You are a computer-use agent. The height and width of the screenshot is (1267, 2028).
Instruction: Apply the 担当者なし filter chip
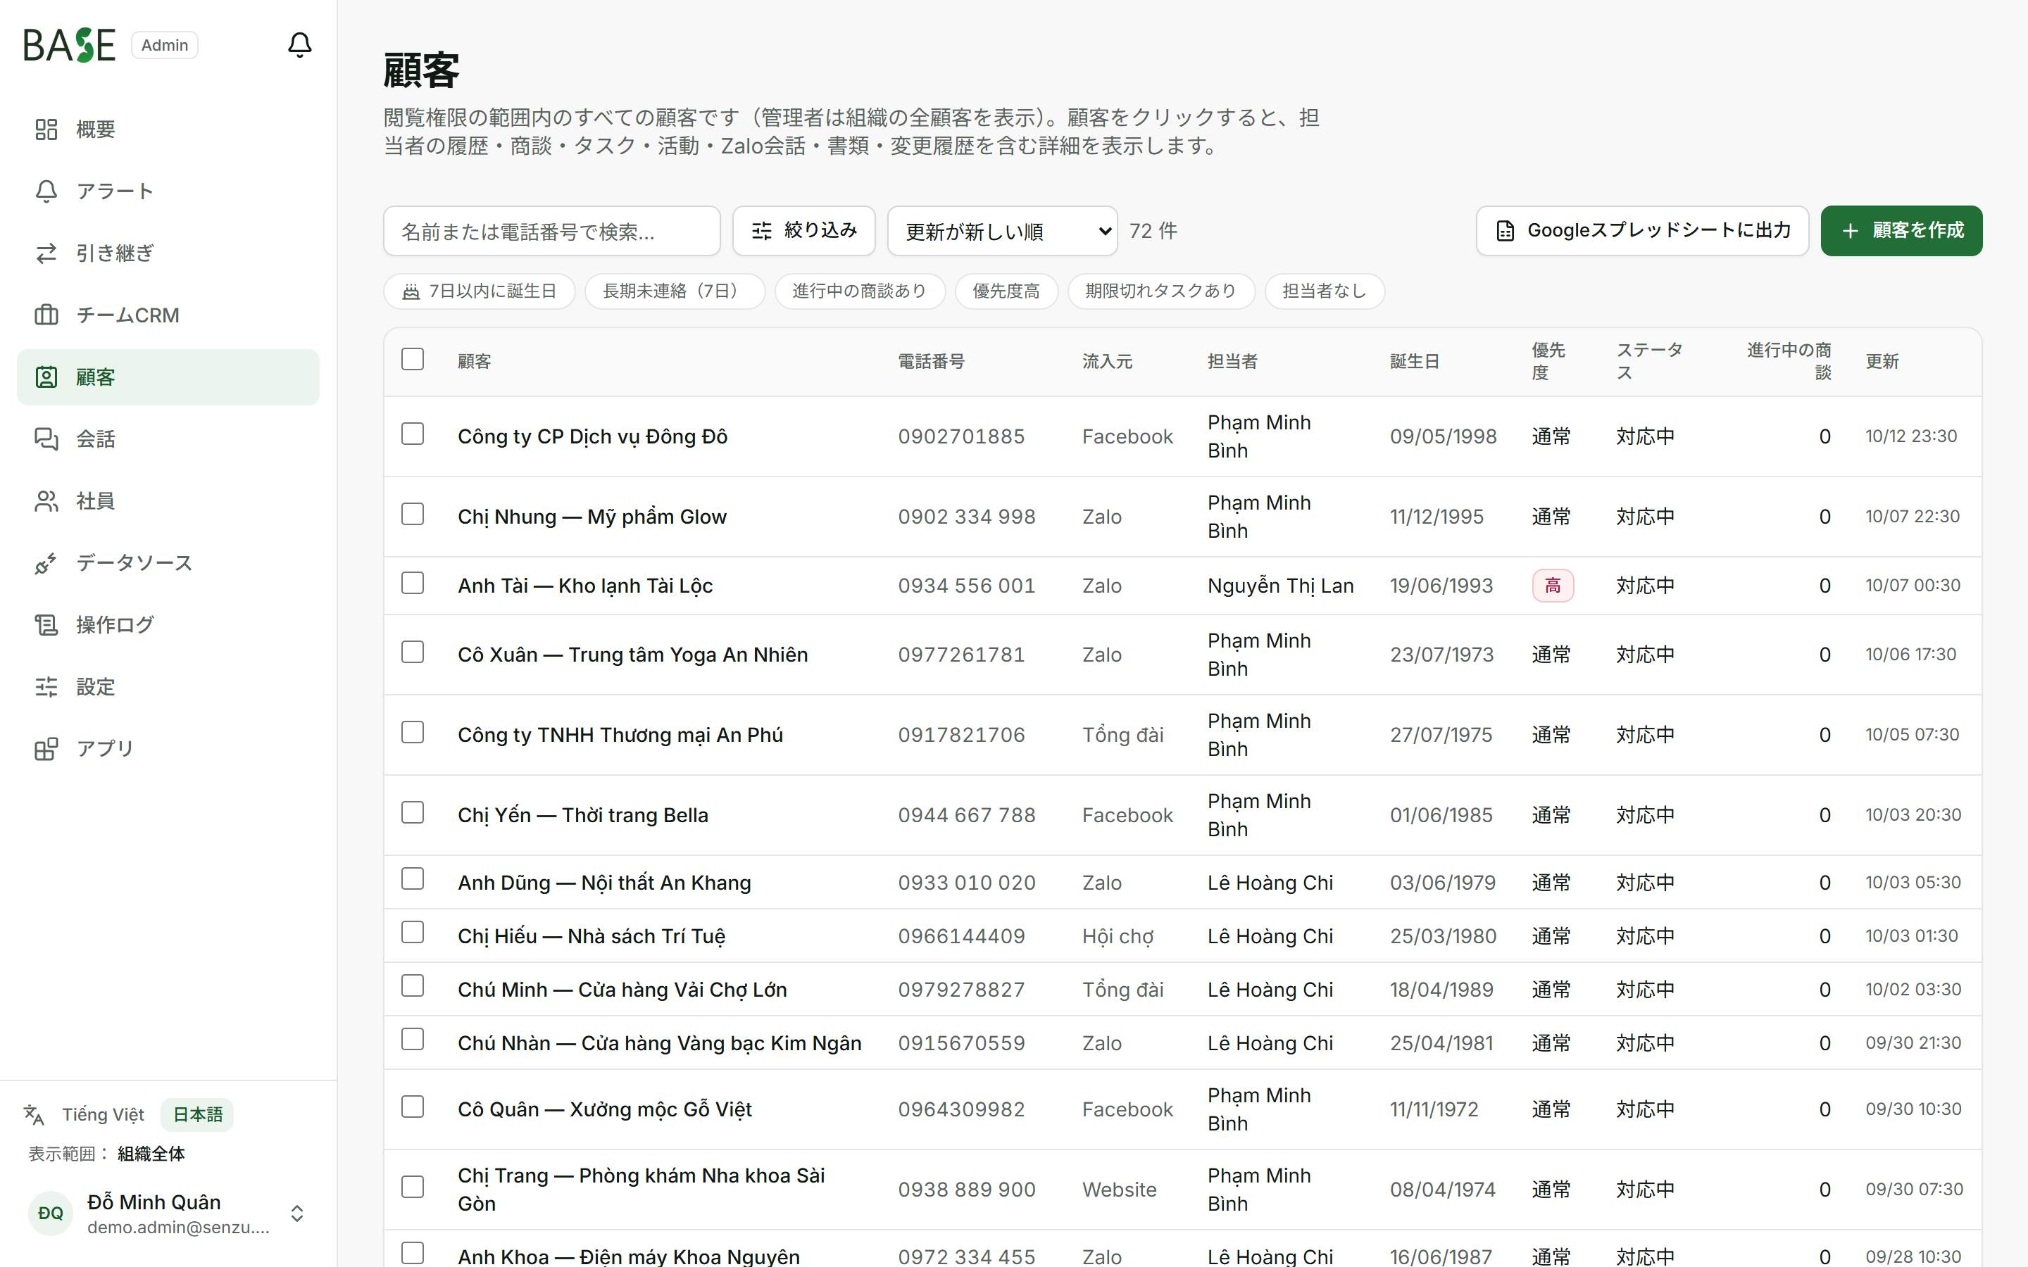point(1324,291)
